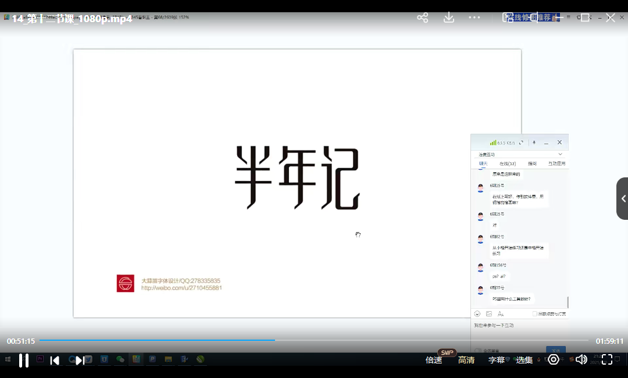Click the red logo on the slide
The image size is (628, 378).
(x=126, y=284)
